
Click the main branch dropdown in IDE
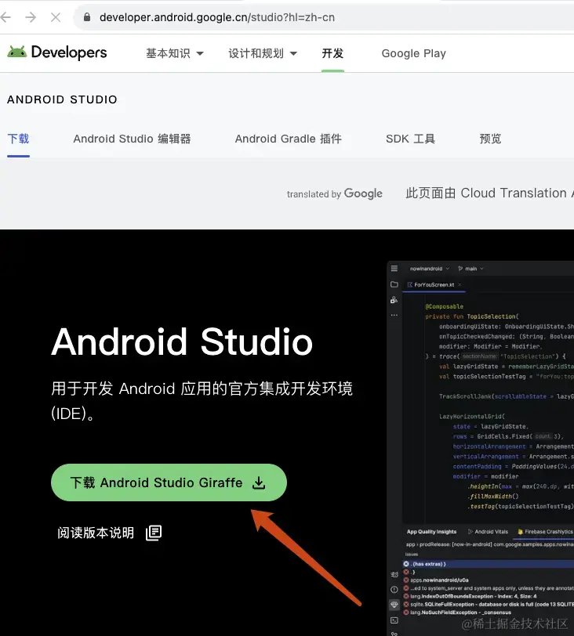point(471,269)
